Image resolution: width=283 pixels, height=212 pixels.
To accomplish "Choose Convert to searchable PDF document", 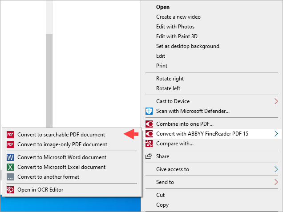I will coord(61,135).
